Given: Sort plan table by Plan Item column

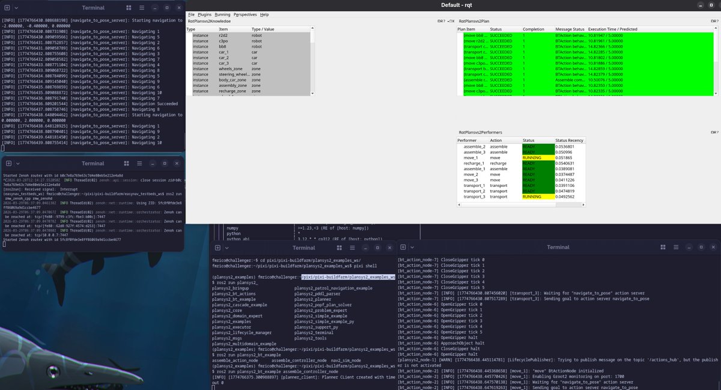Looking at the screenshot, I should pyautogui.click(x=473, y=29).
